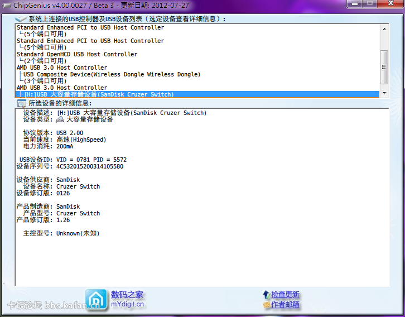Image resolution: width=405 pixels, height=317 pixels.
Task: Click the device list scroll up arrow
Action: 384,29
